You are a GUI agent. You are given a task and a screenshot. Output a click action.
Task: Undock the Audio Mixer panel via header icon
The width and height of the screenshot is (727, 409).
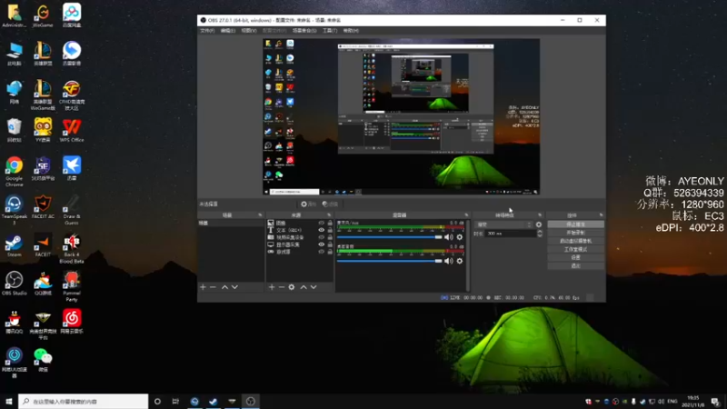tap(466, 215)
